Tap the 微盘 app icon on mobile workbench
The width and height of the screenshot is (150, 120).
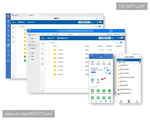pyautogui.click(x=92, y=80)
